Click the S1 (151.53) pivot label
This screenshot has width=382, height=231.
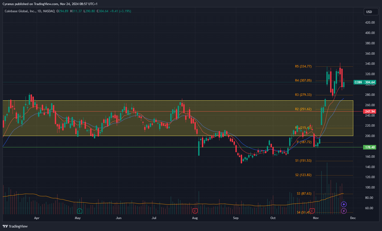[x=303, y=161]
